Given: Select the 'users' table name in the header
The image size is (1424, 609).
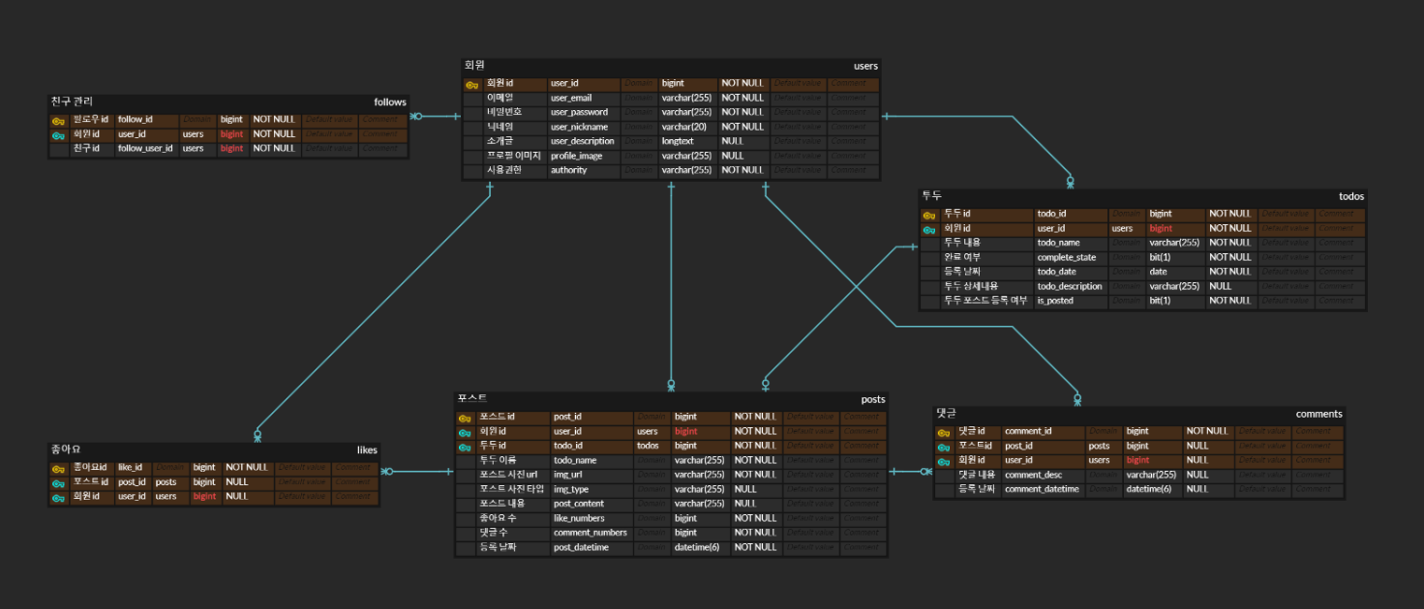Looking at the screenshot, I should [865, 66].
